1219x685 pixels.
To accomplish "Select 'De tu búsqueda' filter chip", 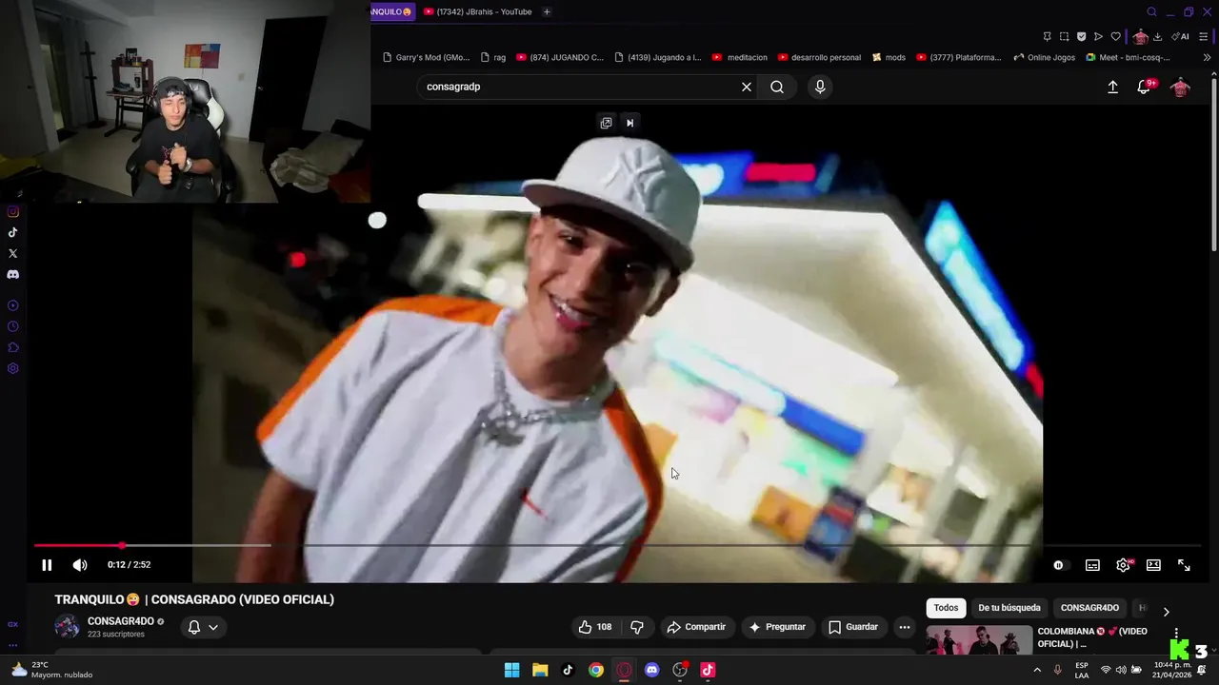I will point(1009,608).
